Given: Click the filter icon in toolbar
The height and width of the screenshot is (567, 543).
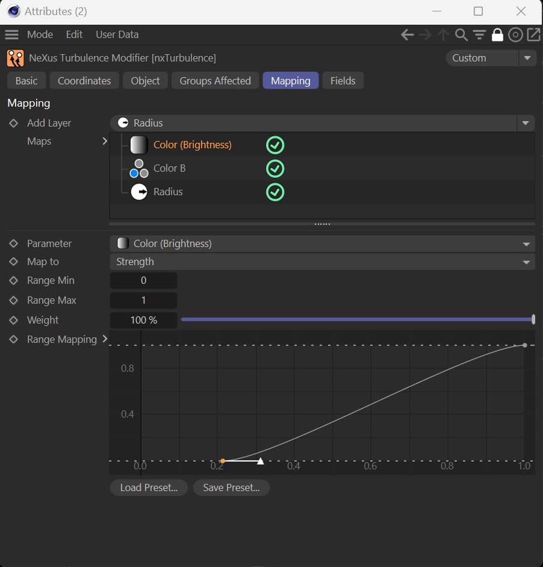Looking at the screenshot, I should point(479,35).
